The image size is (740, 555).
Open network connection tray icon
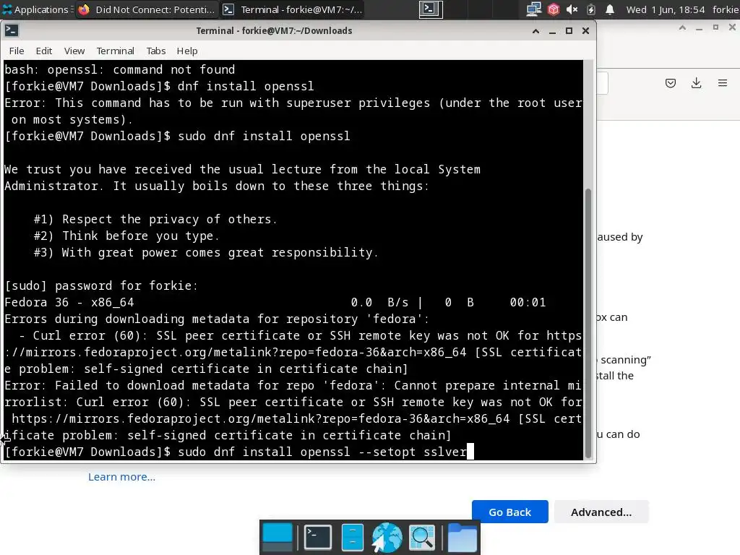(x=533, y=9)
